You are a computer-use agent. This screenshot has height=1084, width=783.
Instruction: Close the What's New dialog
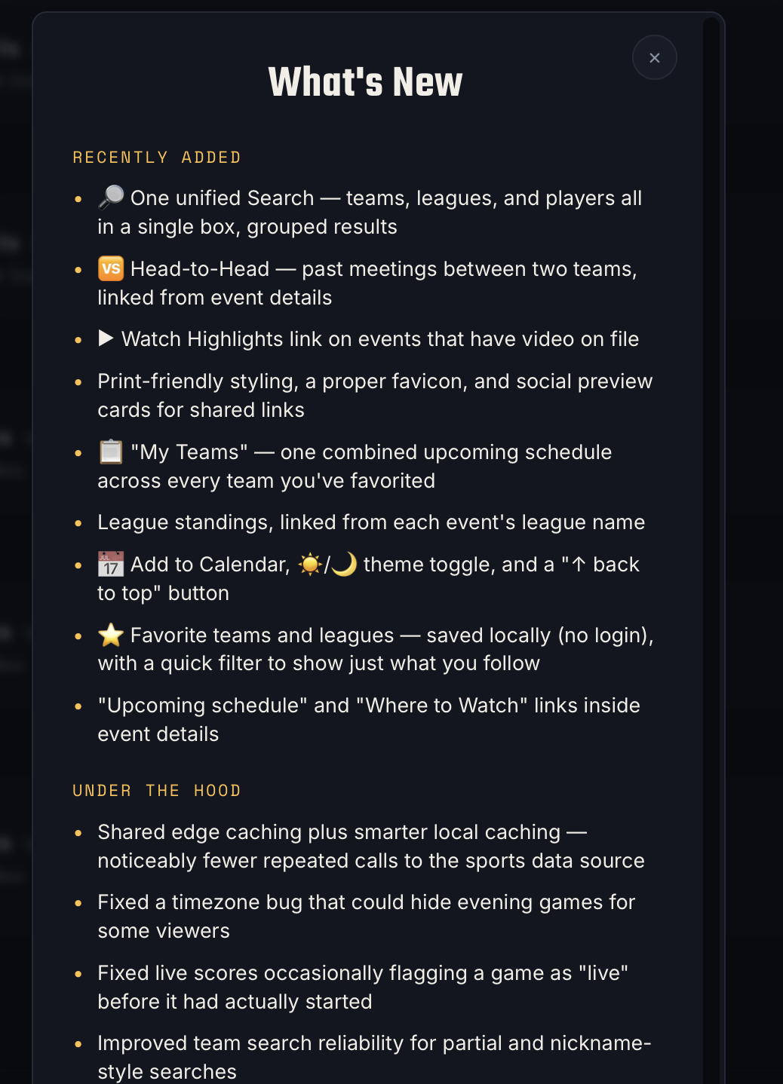tap(654, 58)
